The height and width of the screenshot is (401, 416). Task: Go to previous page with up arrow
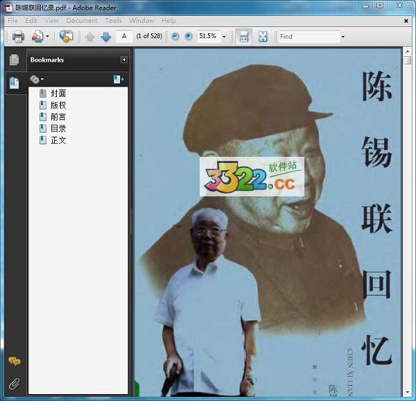(90, 37)
